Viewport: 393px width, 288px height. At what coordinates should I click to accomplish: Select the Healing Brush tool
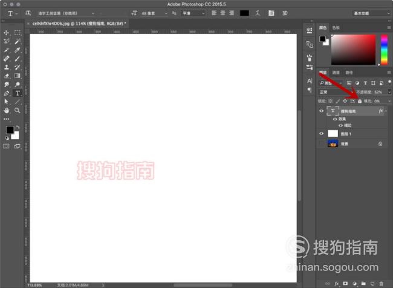pos(7,59)
